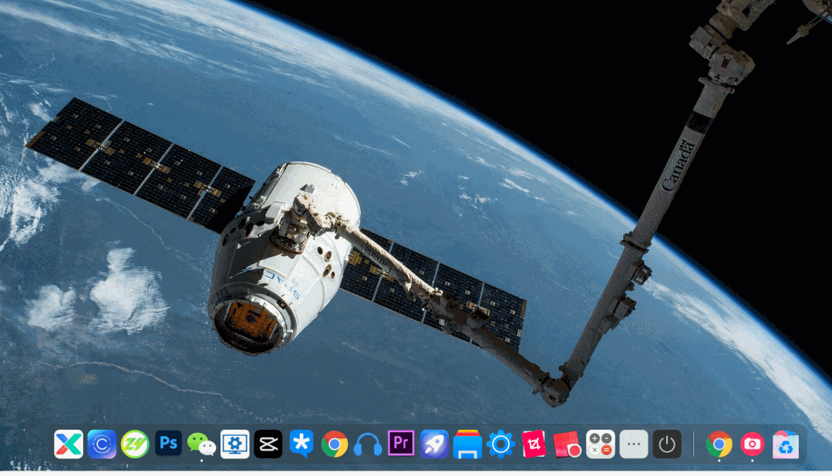Open the File Manager drawer icon
The height and width of the screenshot is (476, 832).
467,444
